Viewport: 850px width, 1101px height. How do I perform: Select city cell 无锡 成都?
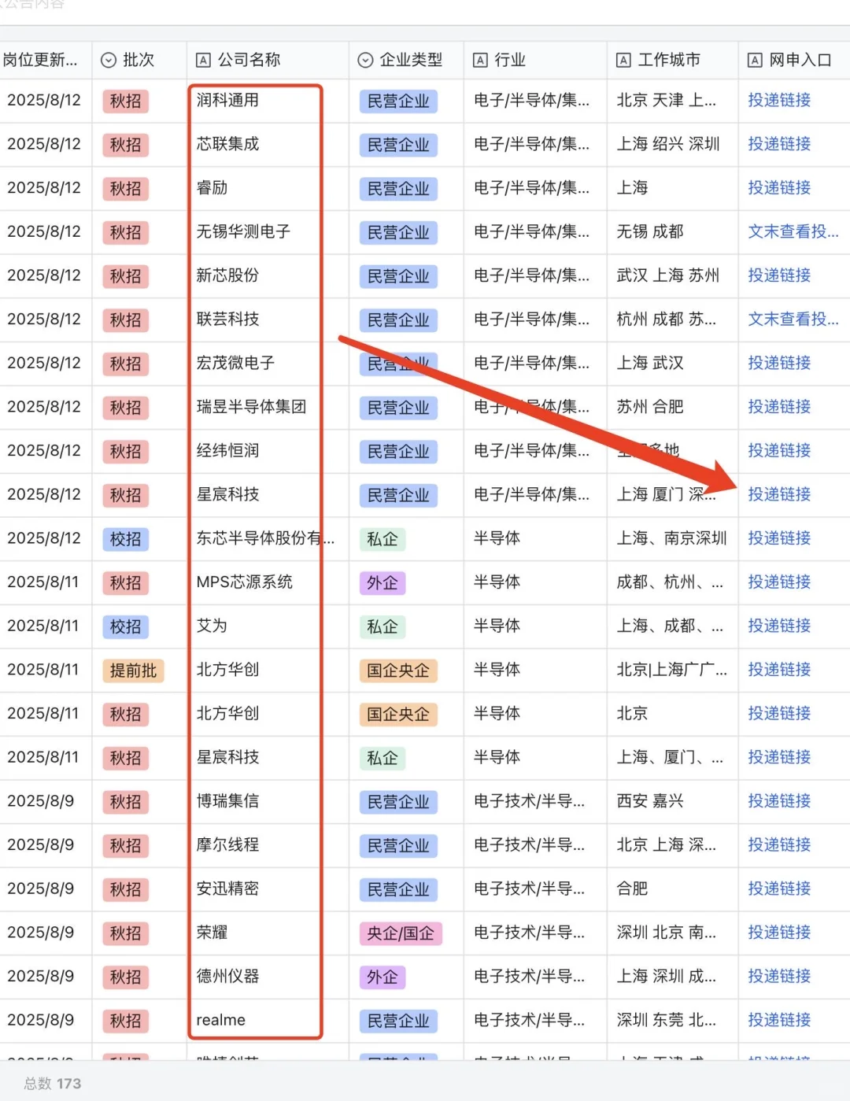(672, 231)
